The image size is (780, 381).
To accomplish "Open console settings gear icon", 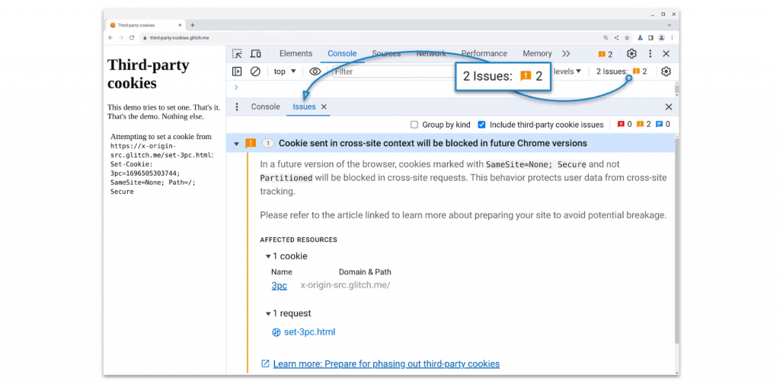I will pyautogui.click(x=666, y=71).
